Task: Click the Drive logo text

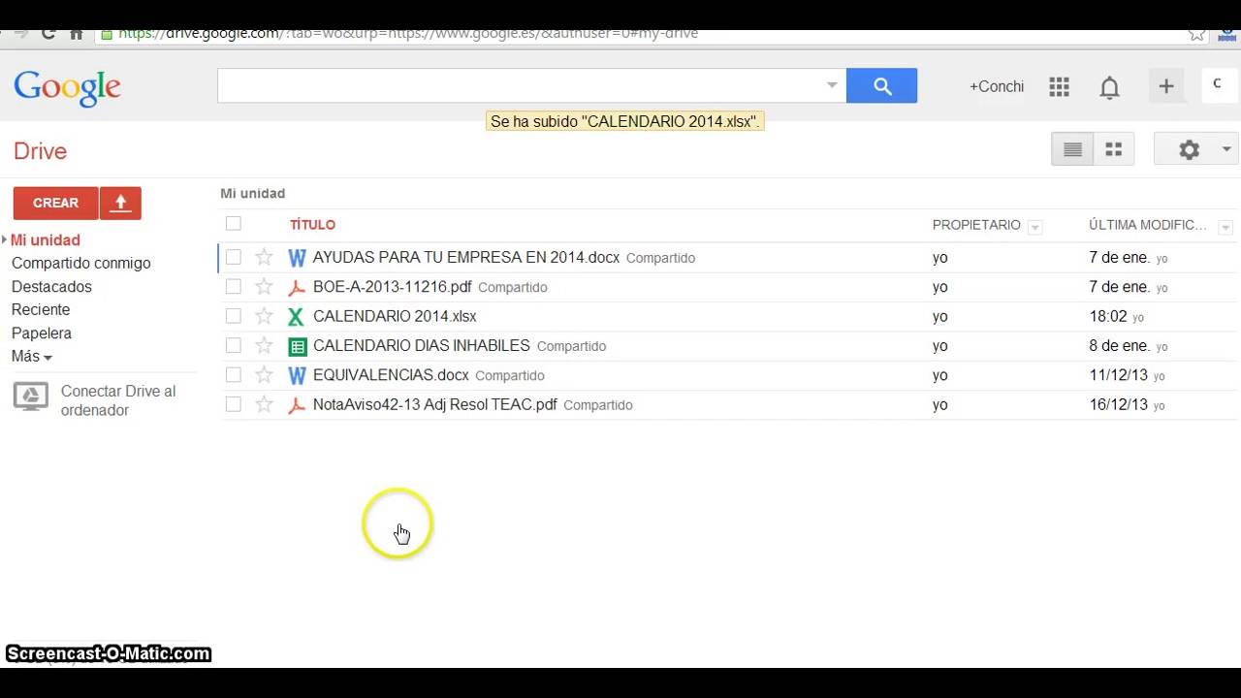Action: click(x=40, y=151)
